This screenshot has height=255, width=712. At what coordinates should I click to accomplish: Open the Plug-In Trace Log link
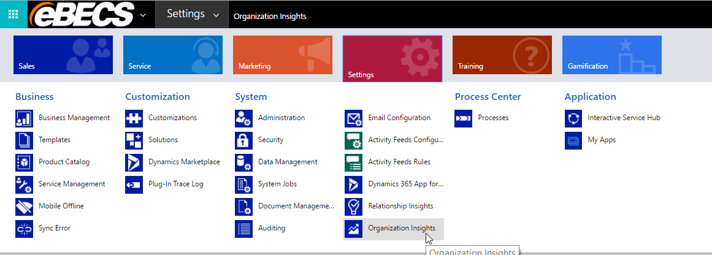[176, 185]
